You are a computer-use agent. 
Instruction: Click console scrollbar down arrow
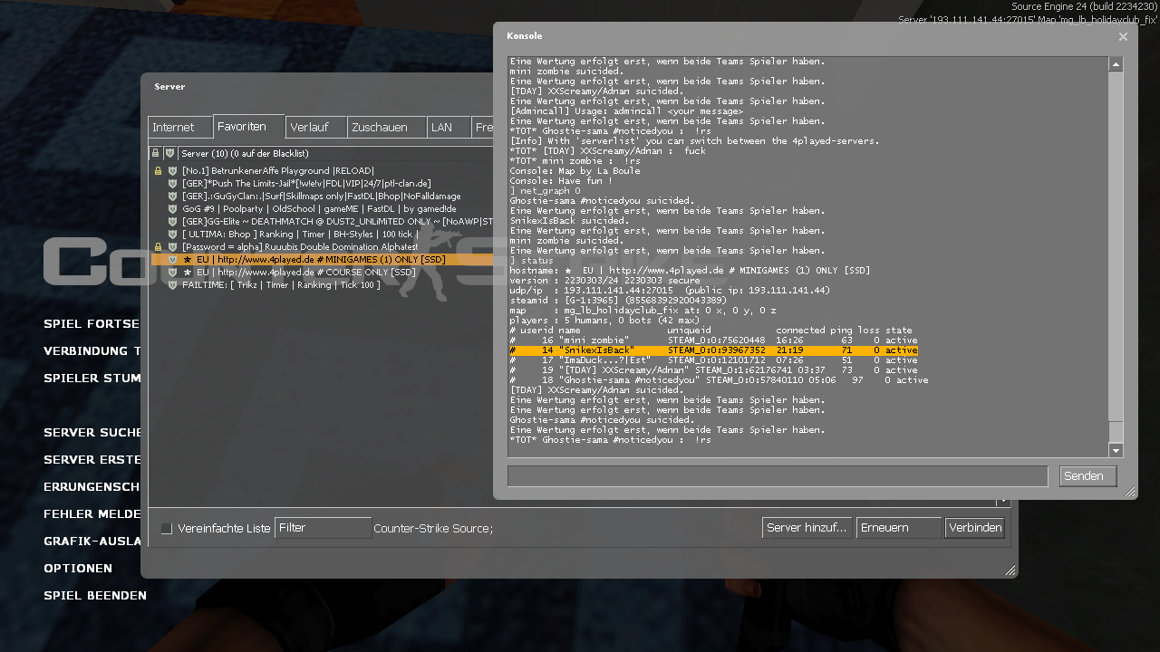tap(1116, 450)
